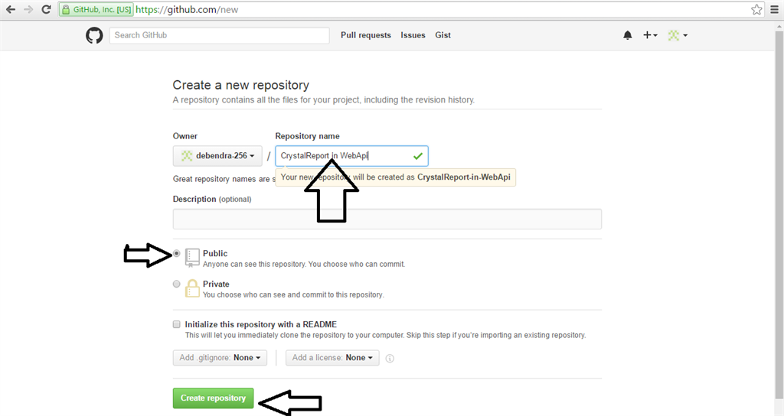Open Owner dropdown debendra-256
Viewport: 784px width, 416px height.
tap(217, 156)
